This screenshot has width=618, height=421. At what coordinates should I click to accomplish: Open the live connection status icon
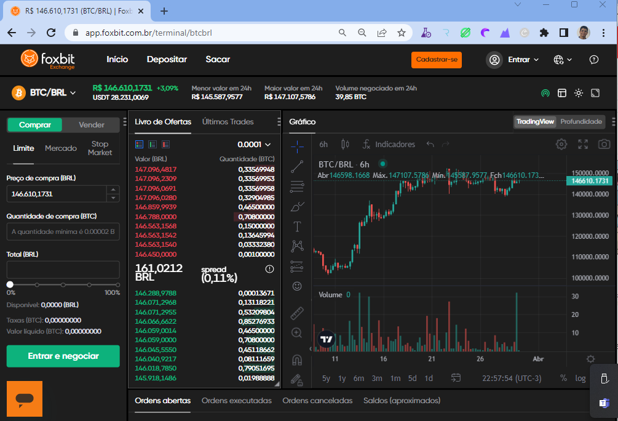point(545,93)
